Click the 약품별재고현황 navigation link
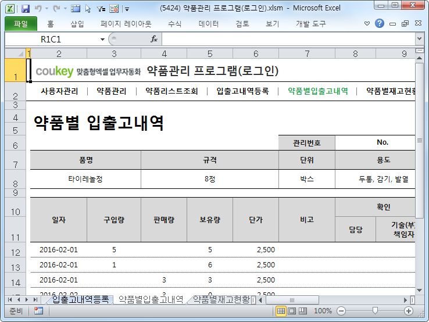429x322 pixels. click(391, 91)
